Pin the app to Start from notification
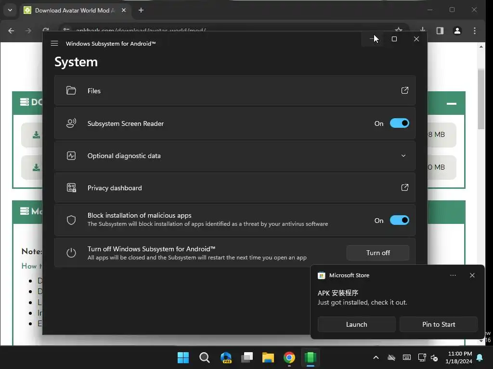This screenshot has height=369, width=493. pyautogui.click(x=438, y=324)
